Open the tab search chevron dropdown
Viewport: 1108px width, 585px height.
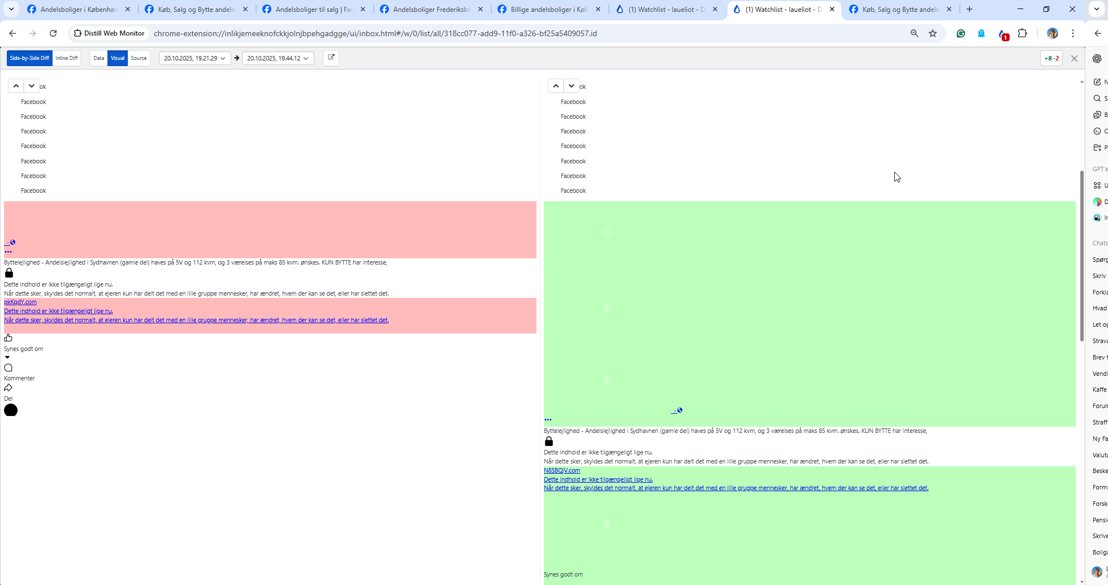(11, 9)
